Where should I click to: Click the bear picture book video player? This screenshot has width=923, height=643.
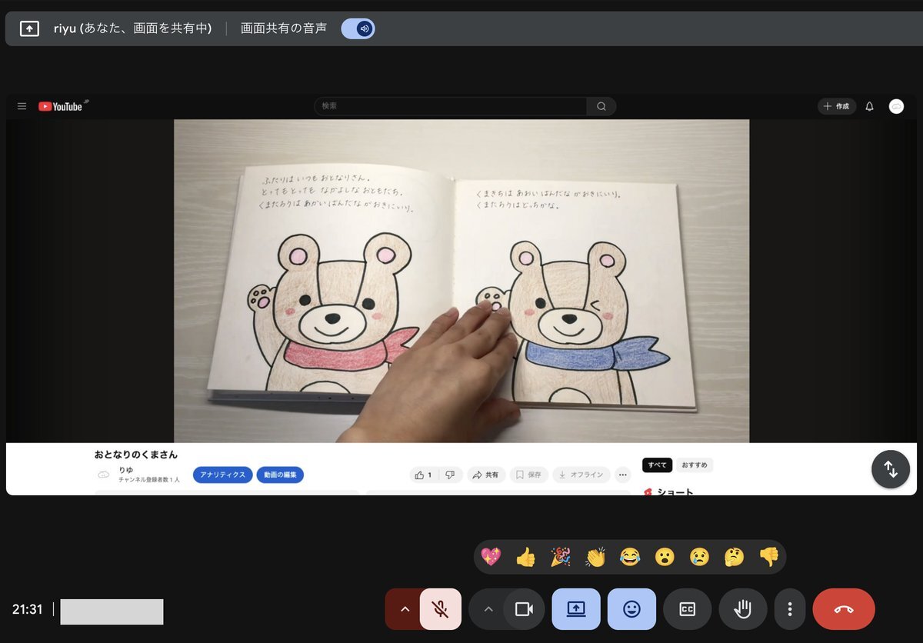pos(461,281)
